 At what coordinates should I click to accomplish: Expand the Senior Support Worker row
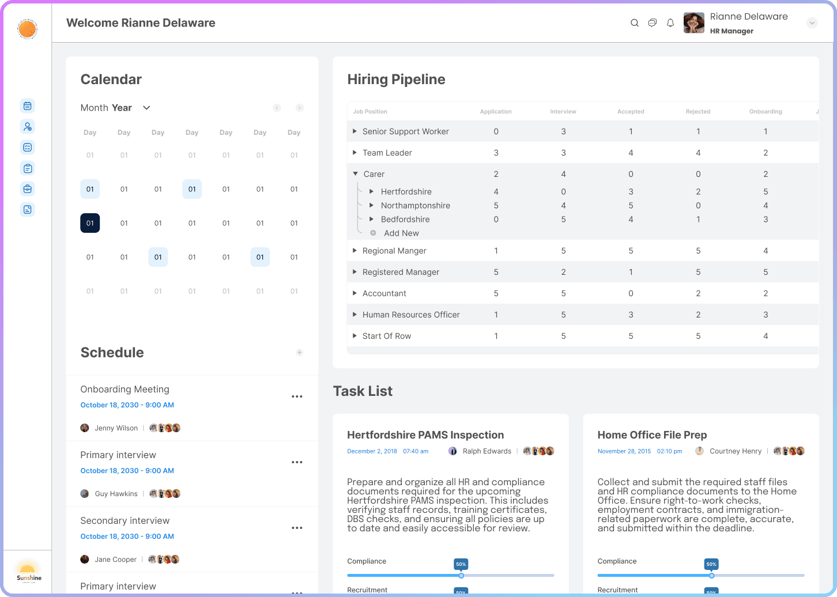355,131
